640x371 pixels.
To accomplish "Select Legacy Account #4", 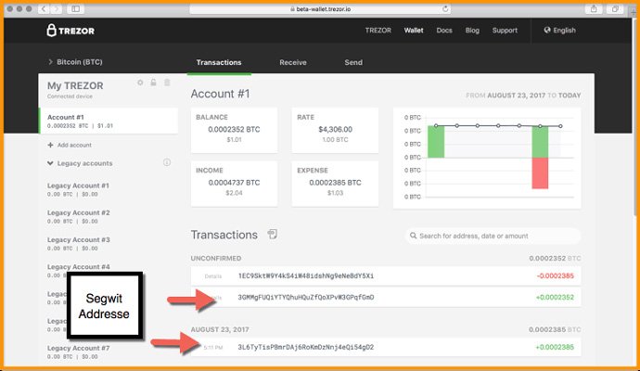I will point(78,267).
